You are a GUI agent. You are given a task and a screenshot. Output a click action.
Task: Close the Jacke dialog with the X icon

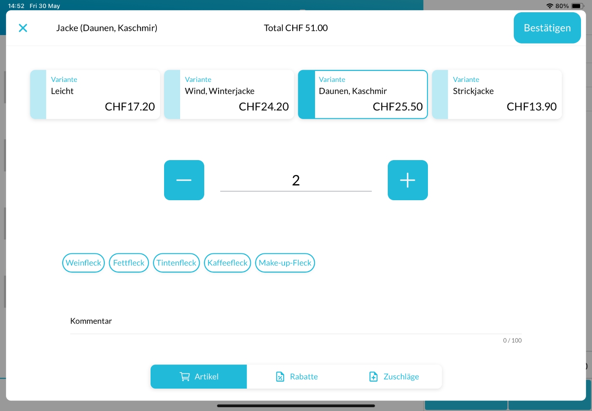(23, 28)
